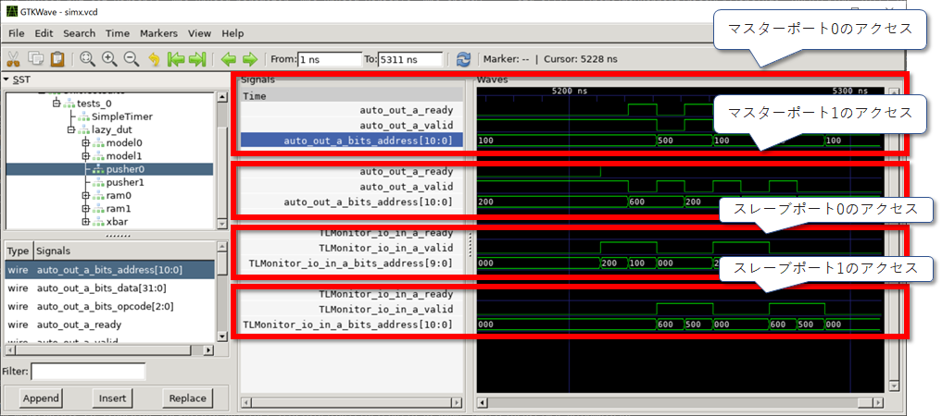This screenshot has width=942, height=416.
Task: Click the To time input field
Action: pos(410,59)
